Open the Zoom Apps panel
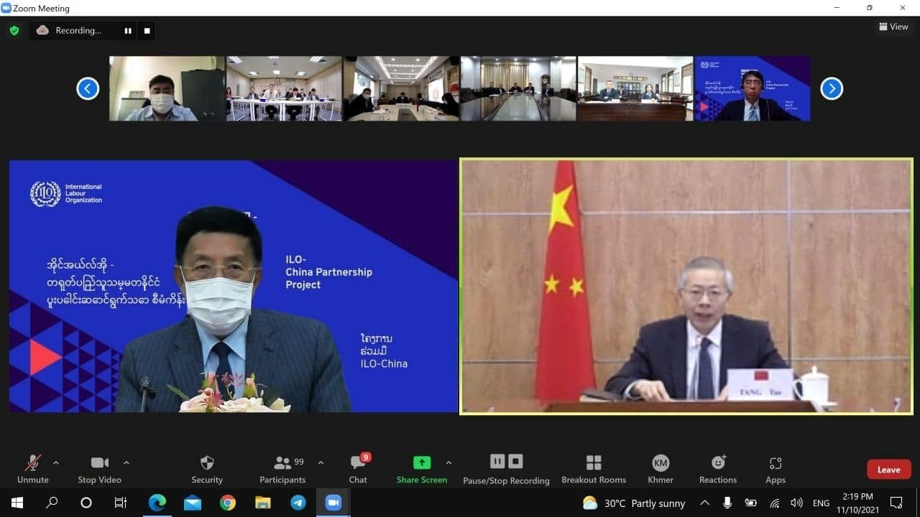Viewport: 920px width, 517px height. [x=776, y=470]
